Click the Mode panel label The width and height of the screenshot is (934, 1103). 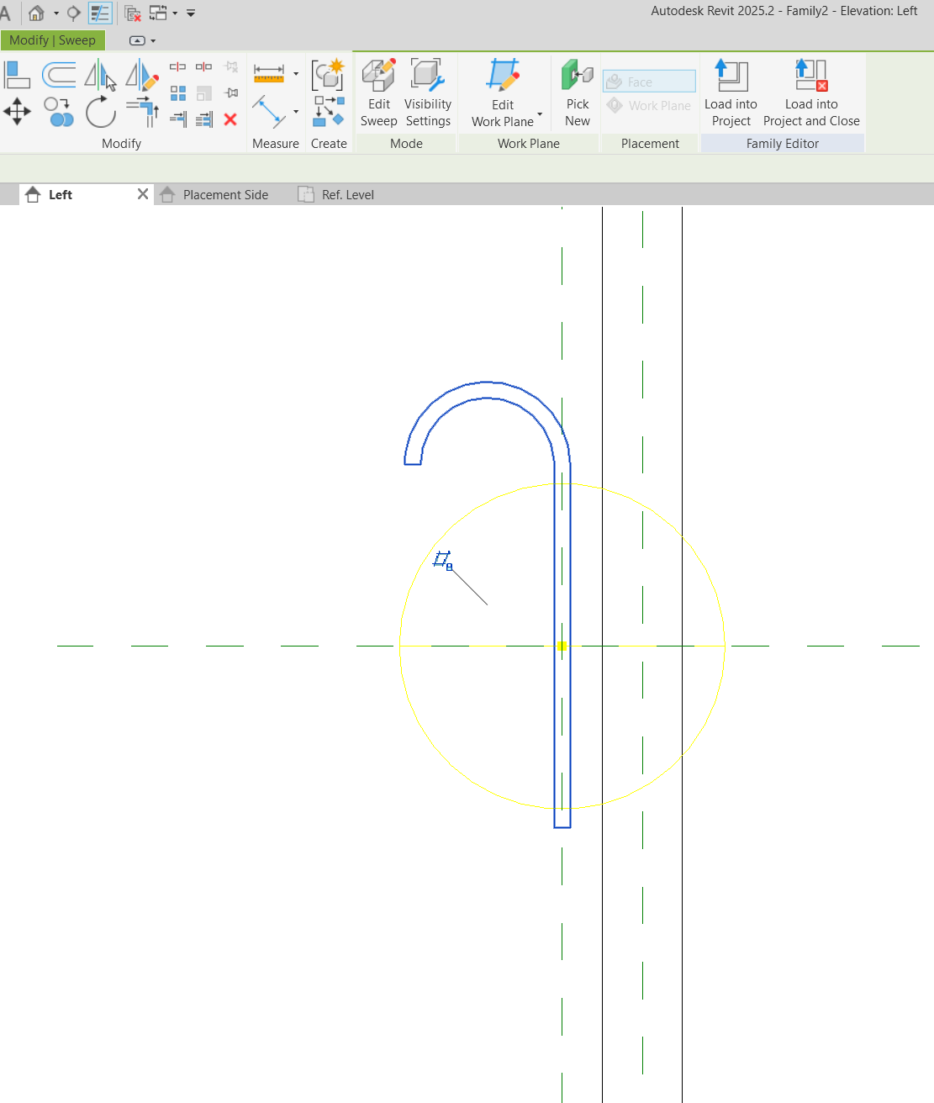point(406,144)
